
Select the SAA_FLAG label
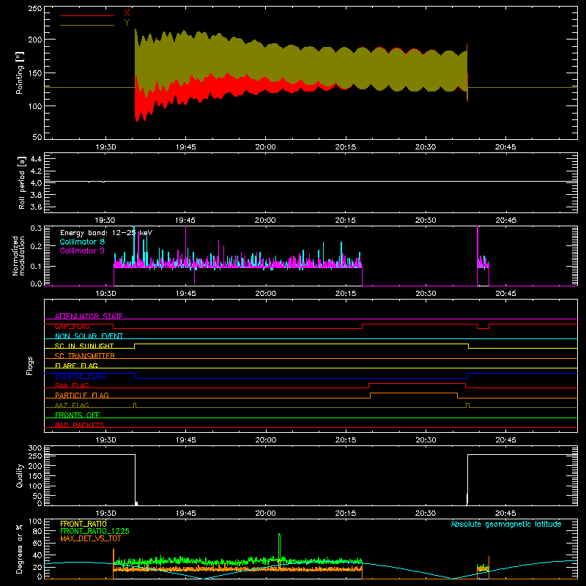click(x=72, y=385)
